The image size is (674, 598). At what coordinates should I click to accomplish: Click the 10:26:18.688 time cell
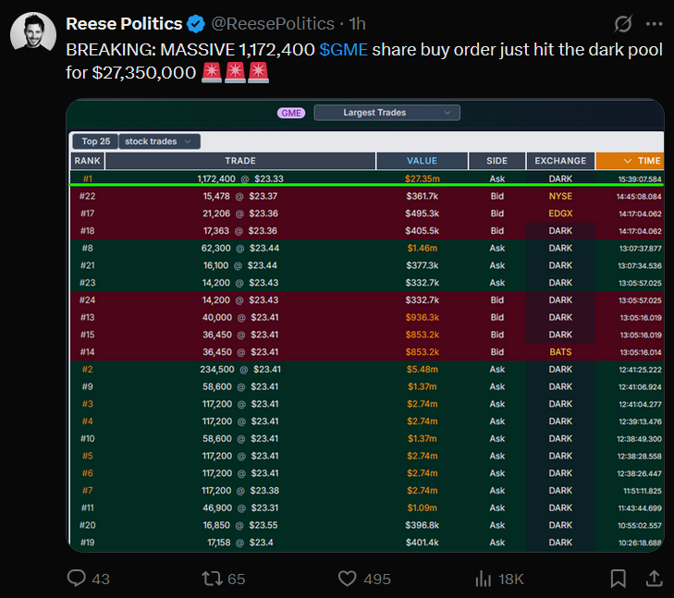click(640, 543)
